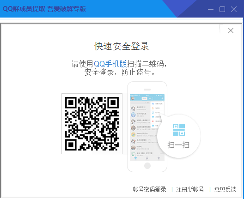Open the 注册新帐号 link
Screen dimensions: 244x199
190,189
